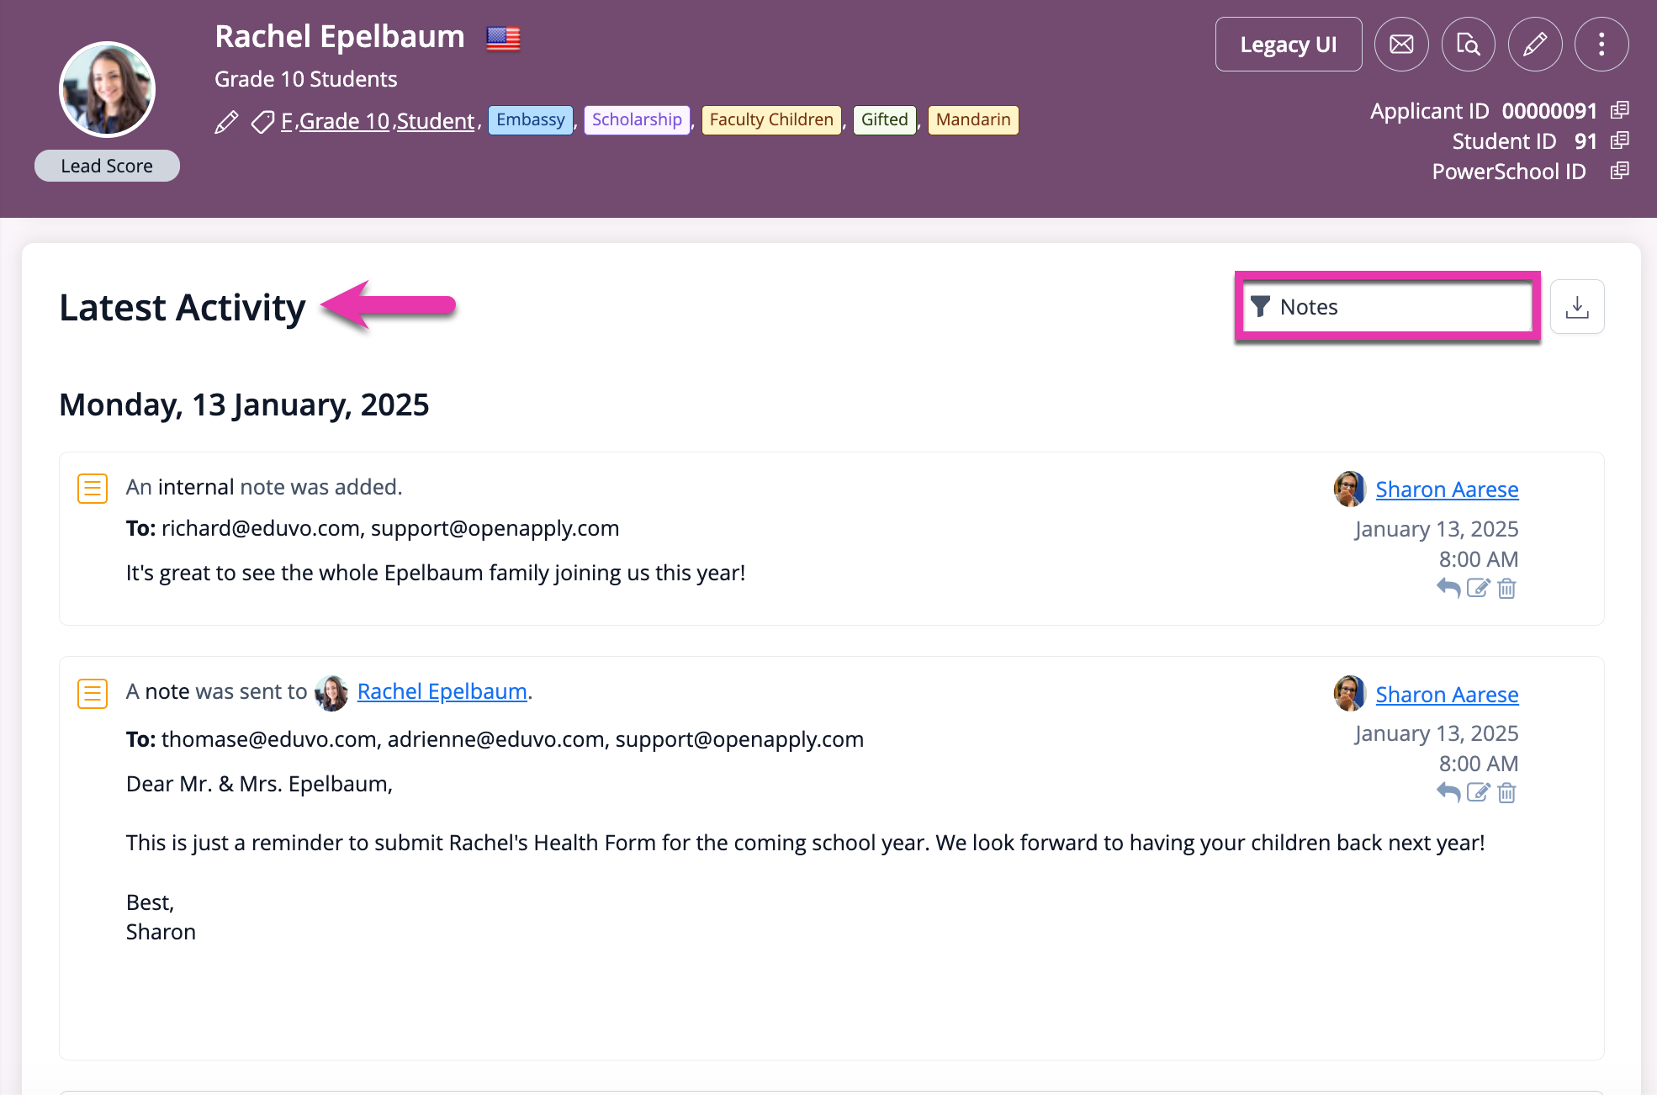Viewport: 1657px width, 1095px height.
Task: Copy the PowerSchool ID with copy icon
Action: (1620, 171)
